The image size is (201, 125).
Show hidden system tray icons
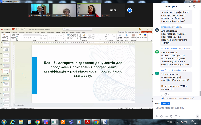(x=175, y=122)
